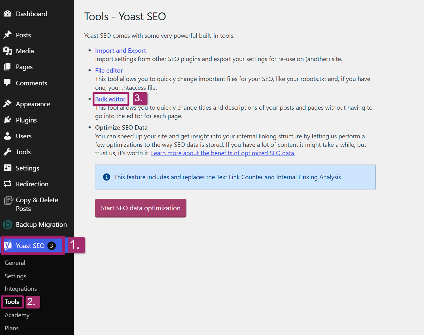Click the Comments speech bubble icon
This screenshot has width=424, height=335.
click(7, 83)
